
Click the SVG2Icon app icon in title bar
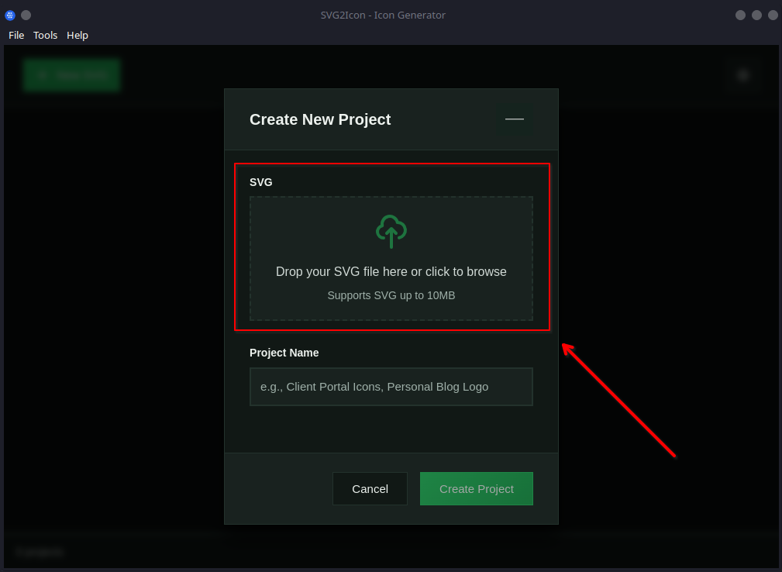click(x=10, y=15)
